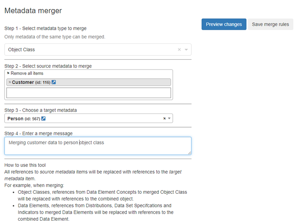Image resolution: width=295 pixels, height=224 pixels.
Task: Remove all items from source metadata
Action: pyautogui.click(x=25, y=73)
